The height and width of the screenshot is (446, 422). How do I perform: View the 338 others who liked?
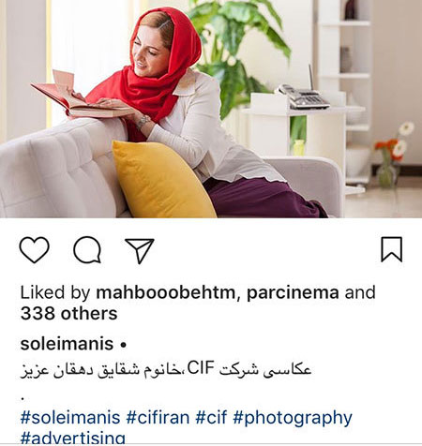[68, 313]
